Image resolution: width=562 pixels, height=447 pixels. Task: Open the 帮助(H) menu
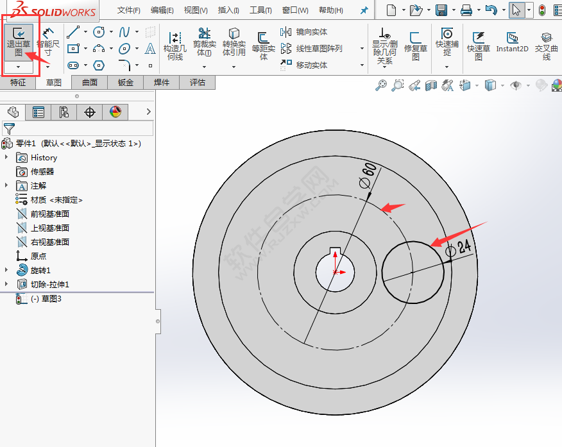[331, 10]
